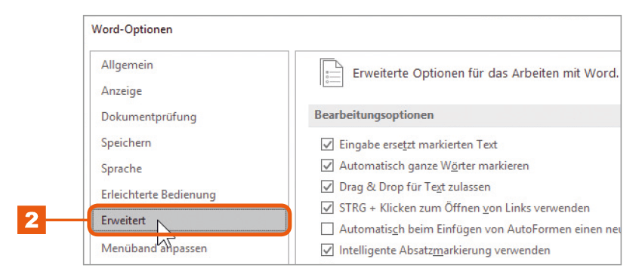Click the Bearbeitungsoptionen section header
The height and width of the screenshot is (280, 642).
[464, 115]
